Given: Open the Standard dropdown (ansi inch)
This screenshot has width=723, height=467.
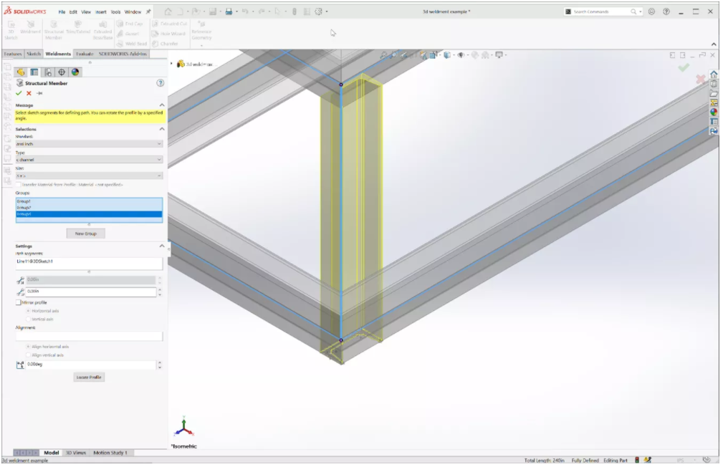Looking at the screenshot, I should click(89, 144).
